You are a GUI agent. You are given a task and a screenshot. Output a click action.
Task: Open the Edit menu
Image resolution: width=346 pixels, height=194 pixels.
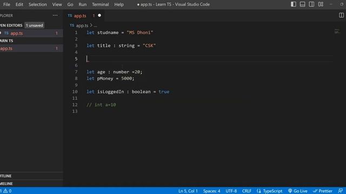tap(19, 4)
